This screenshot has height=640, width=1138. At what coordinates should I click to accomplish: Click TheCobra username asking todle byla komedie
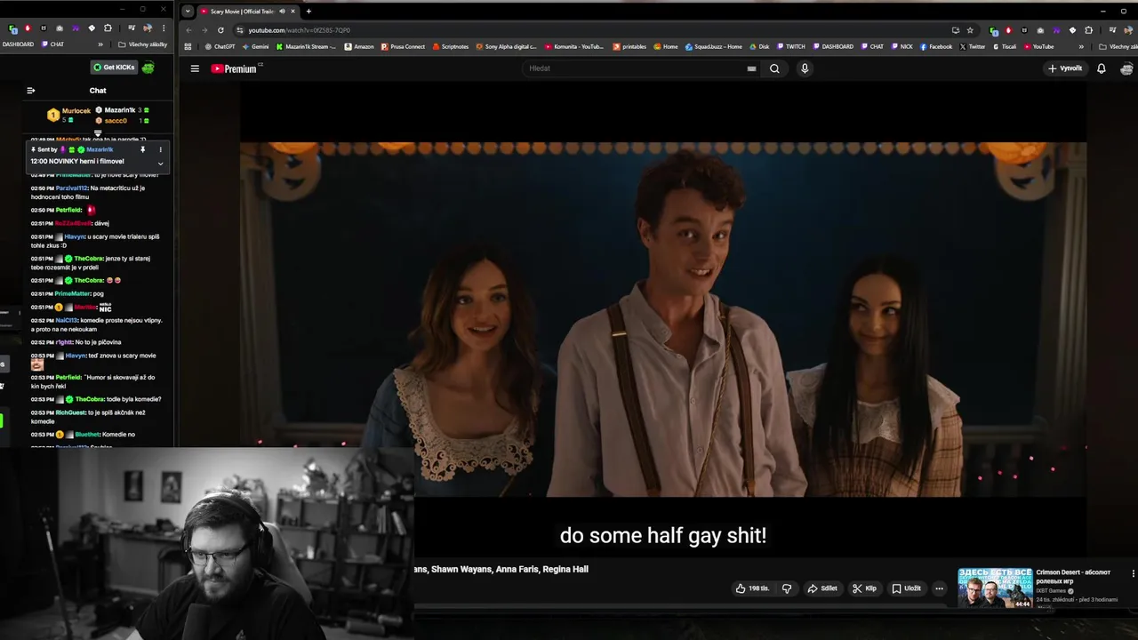89,399
